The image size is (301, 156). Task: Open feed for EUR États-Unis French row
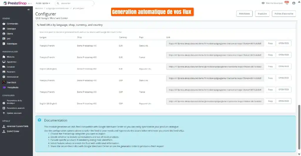click(284, 43)
